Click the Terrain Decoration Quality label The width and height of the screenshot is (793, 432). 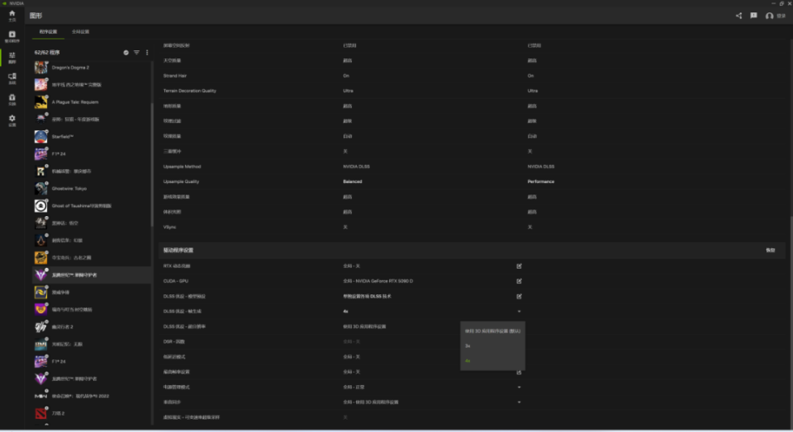[x=190, y=91]
